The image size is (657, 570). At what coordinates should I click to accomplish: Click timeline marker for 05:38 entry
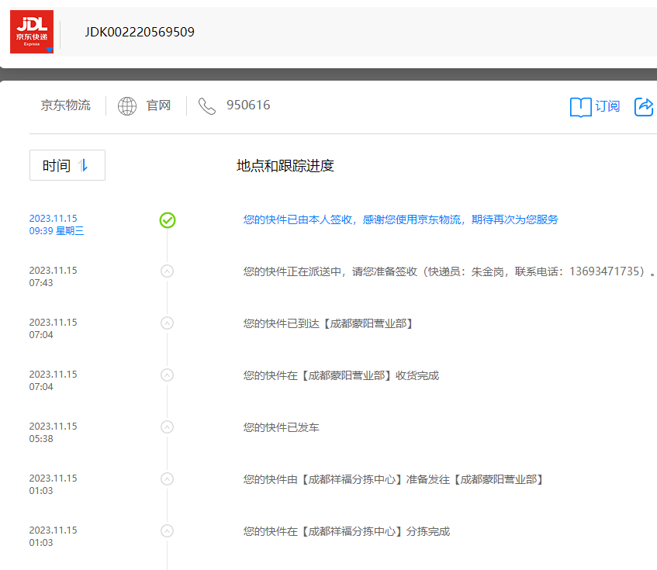tap(168, 427)
